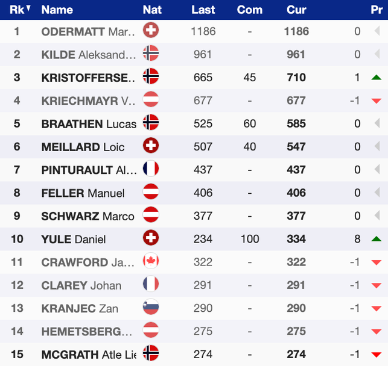The image size is (388, 366).
Task: Click Slovenia flag in KRANJEC row
Action: point(151,308)
